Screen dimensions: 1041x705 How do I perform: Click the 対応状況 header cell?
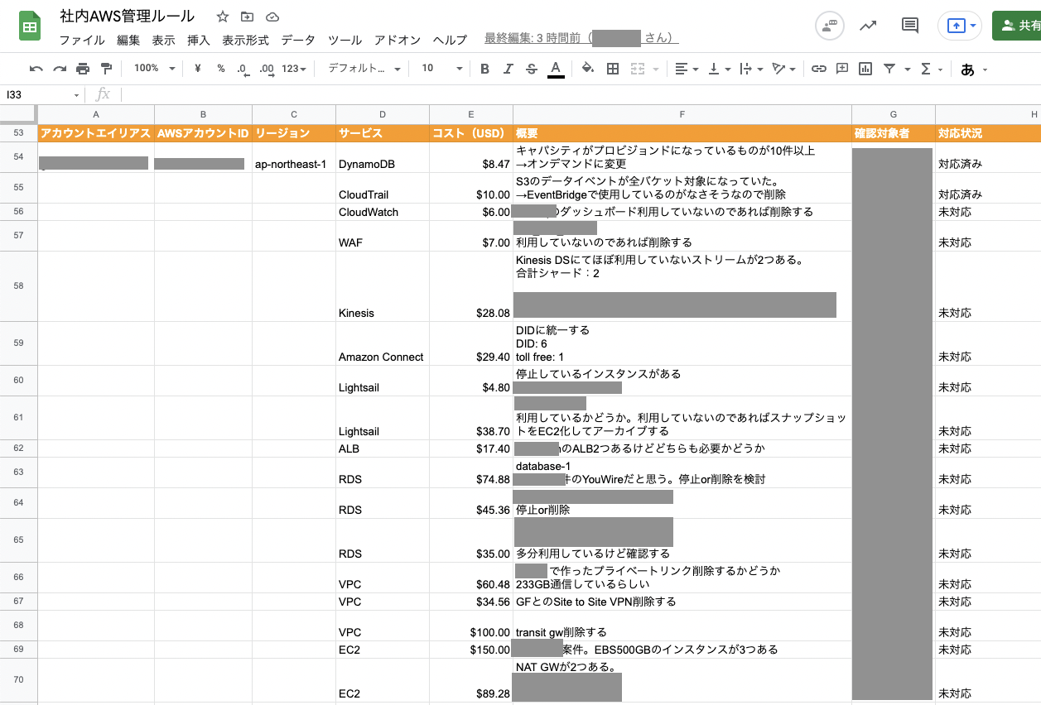(x=988, y=133)
